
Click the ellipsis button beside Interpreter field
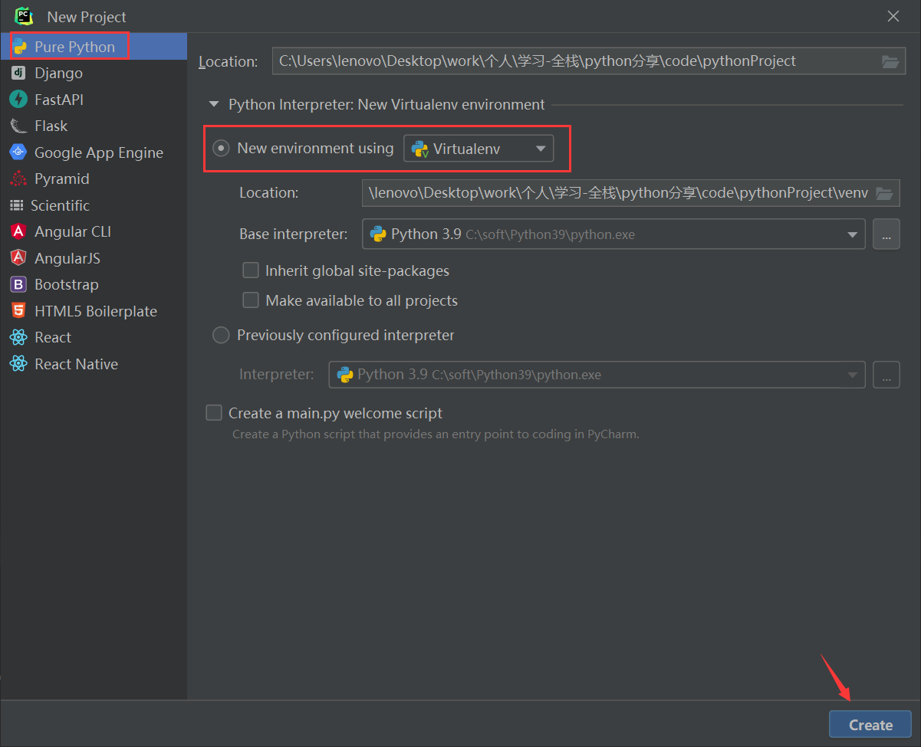(886, 375)
